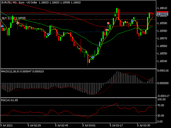
Task: Click the 5 Jul 02:45 time label
Action: tap(62, 125)
